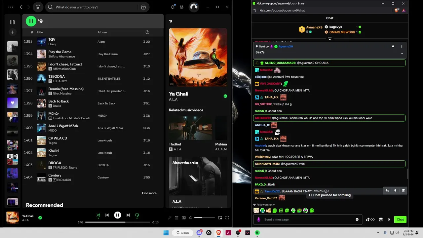Open the album link Lmektoub for Khalini

(105, 153)
